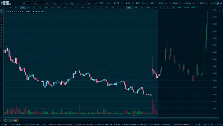Image resolution: width=223 pixels, height=126 pixels.
Task: Click the RSI 61.03 readout
Action: [125, 3]
